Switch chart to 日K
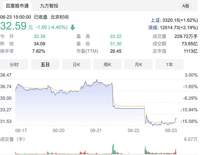This screenshot has height=155, width=202. coord(76,65)
